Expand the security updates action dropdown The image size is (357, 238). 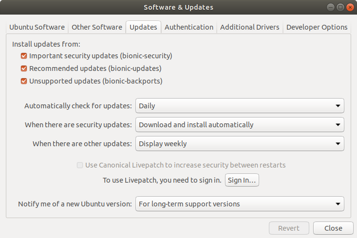tap(240, 125)
